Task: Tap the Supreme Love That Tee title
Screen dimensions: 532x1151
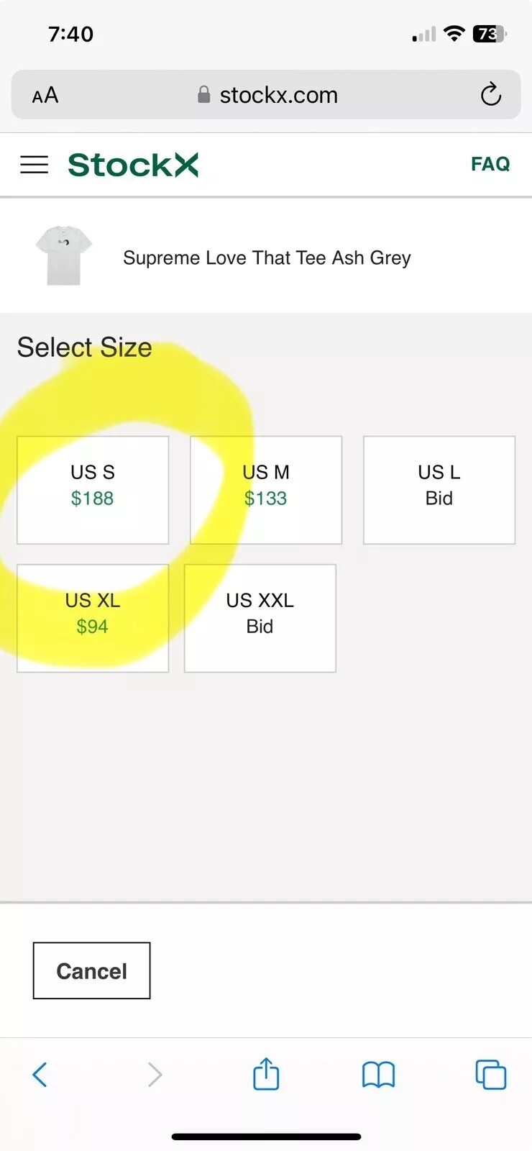Action: (x=267, y=258)
